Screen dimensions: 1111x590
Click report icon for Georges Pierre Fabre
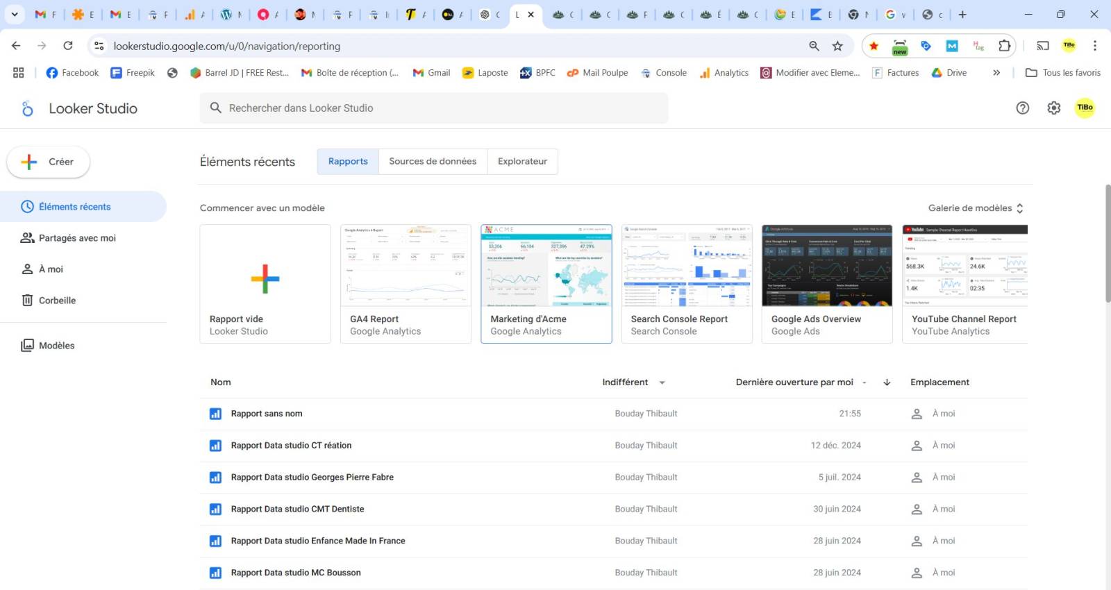(x=215, y=478)
